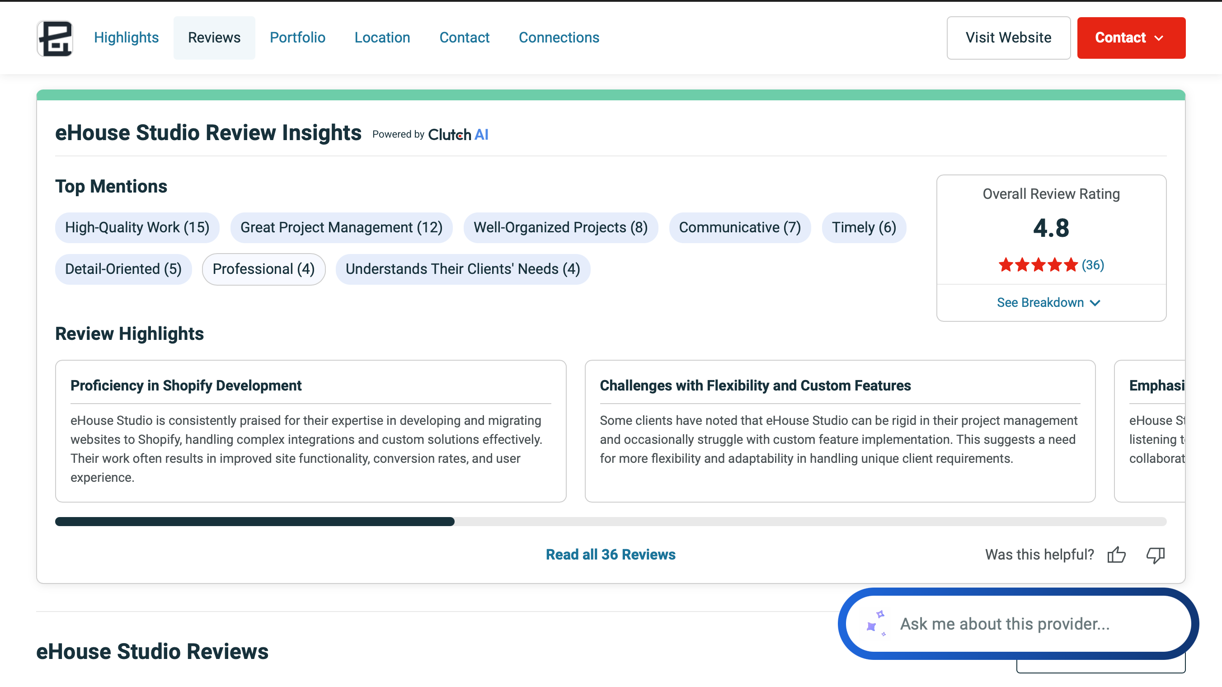Click the thumbs up helpful icon
Viewport: 1222px width, 687px height.
pos(1116,555)
